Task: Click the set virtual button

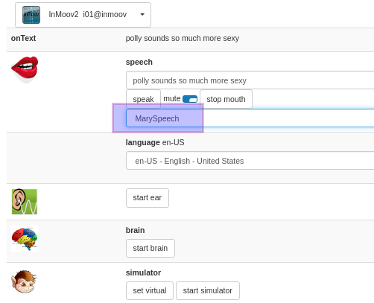Action: coord(150,290)
